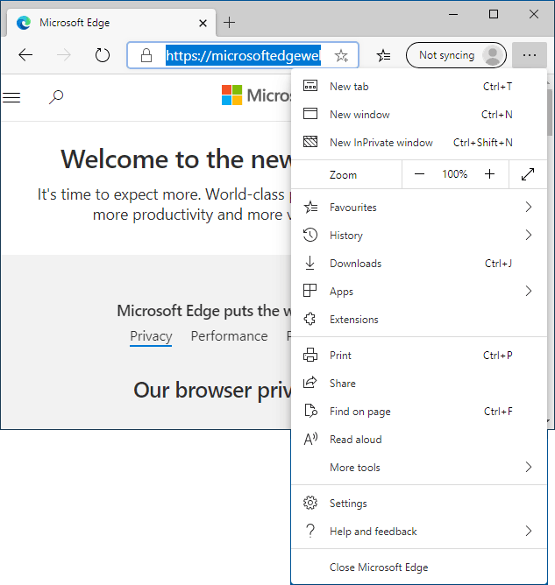Screen dimensions: 555x585
Task: Choose Share in the menu
Action: click(x=419, y=384)
